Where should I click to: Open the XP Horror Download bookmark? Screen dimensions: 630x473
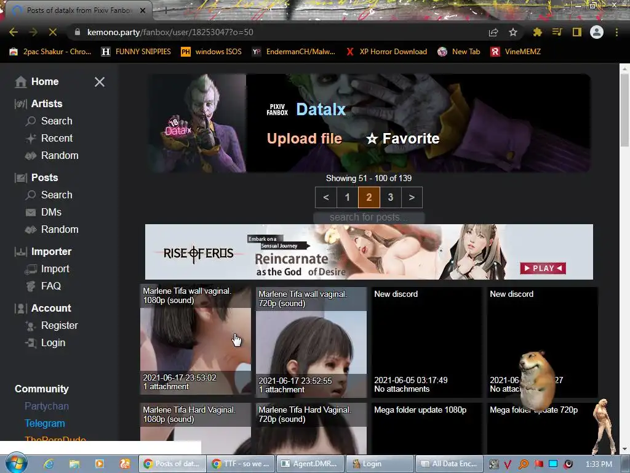coord(386,52)
